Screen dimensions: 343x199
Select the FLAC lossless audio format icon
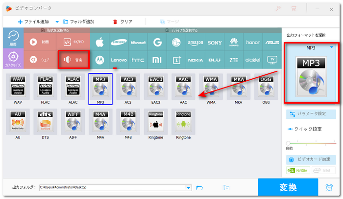pyautogui.click(x=46, y=88)
